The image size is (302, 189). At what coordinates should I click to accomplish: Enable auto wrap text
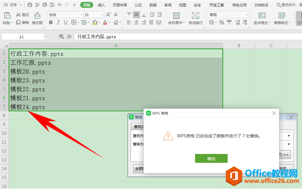pyautogui.click(x=196, y=18)
